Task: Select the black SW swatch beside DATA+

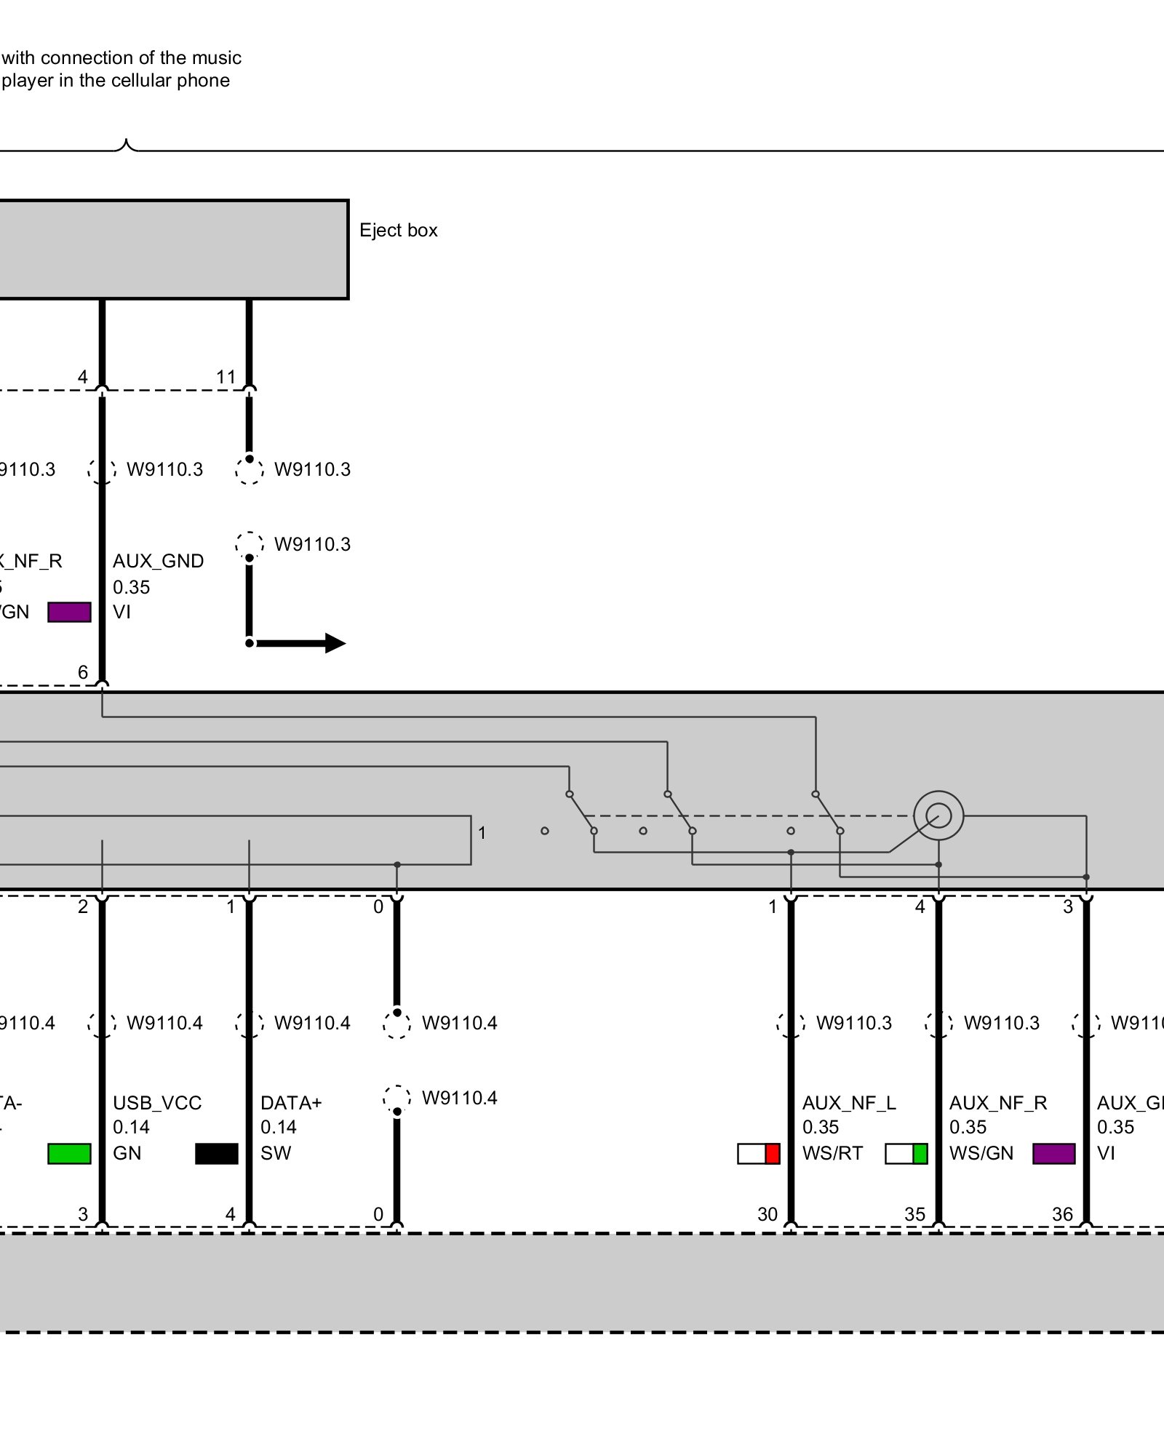Action: [x=217, y=1154]
